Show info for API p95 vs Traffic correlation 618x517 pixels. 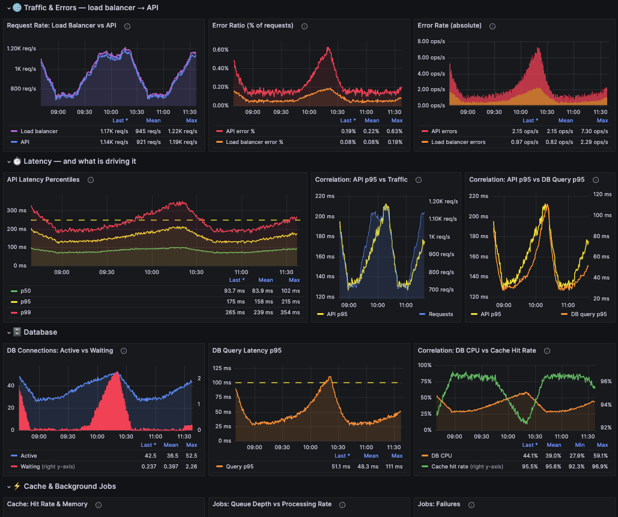click(419, 180)
